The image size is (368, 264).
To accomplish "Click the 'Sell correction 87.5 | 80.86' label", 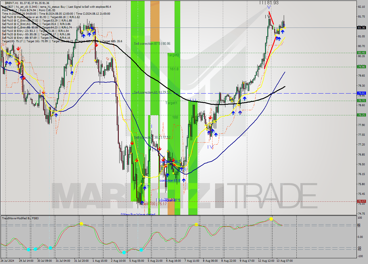I will [152, 44].
